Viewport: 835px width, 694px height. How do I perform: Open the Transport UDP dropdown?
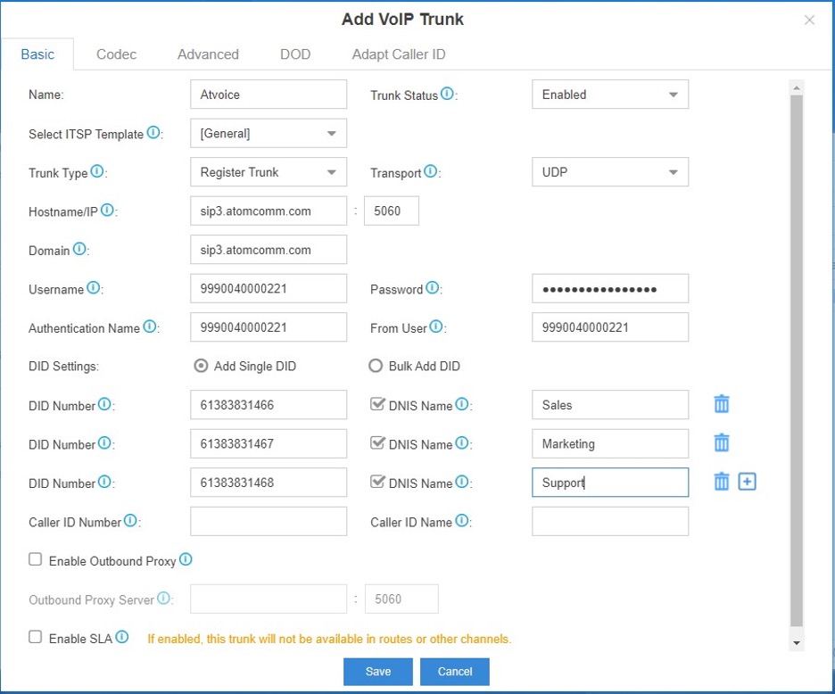click(x=609, y=172)
